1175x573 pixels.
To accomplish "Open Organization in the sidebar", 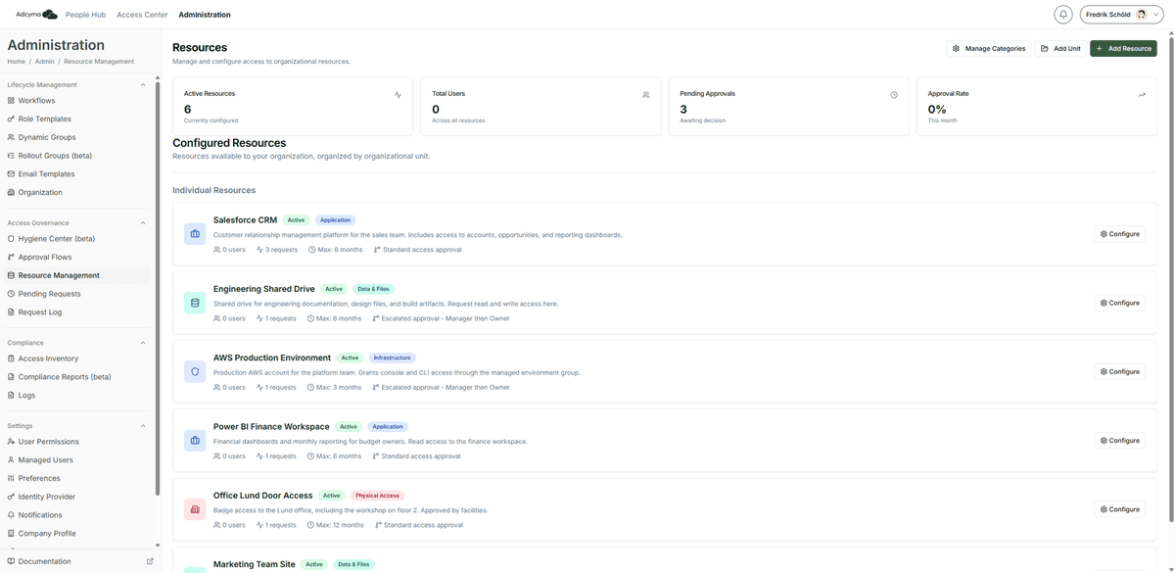I will point(78,193).
